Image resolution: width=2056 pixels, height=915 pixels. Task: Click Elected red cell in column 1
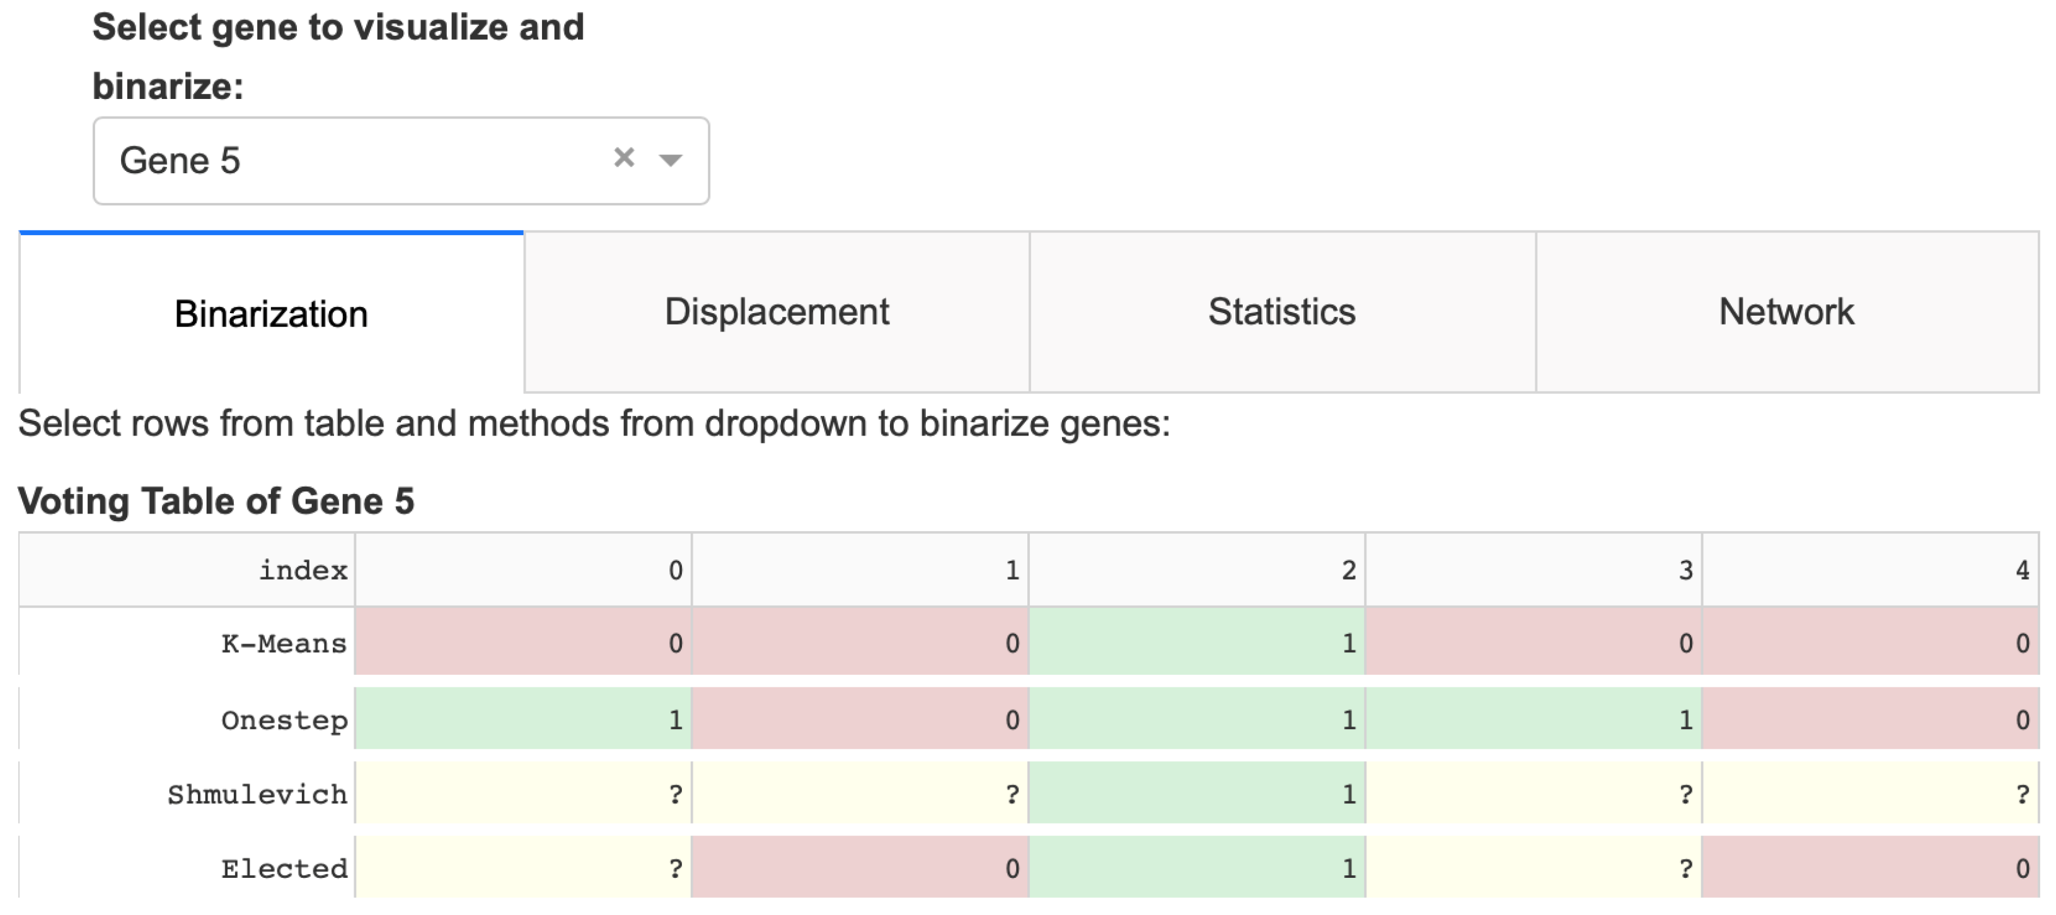(860, 867)
